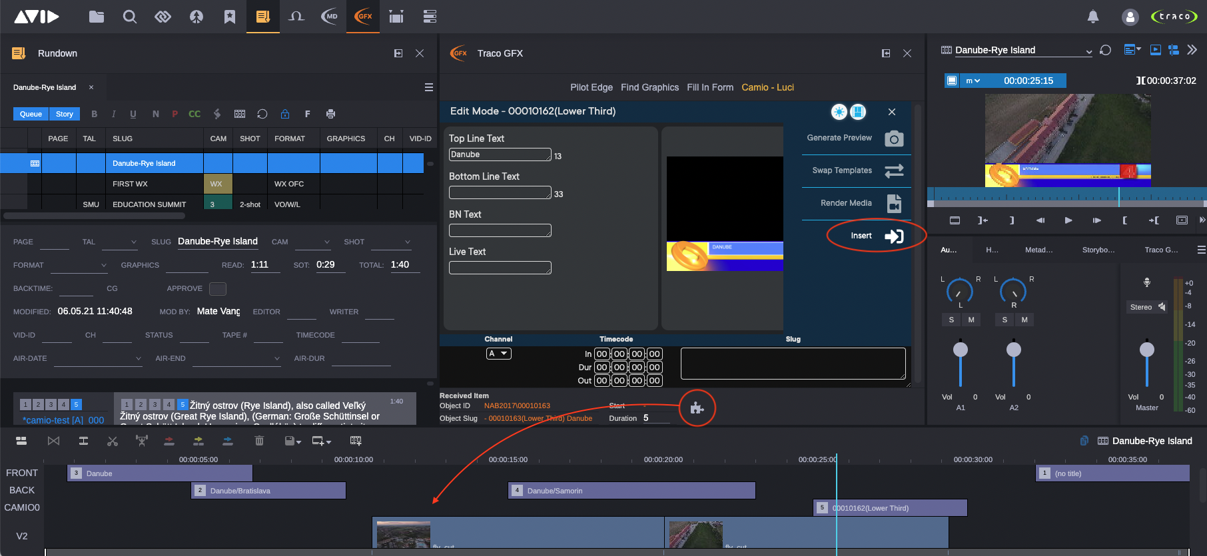Select the FIRST WX rundown row
Viewport: 1207px width, 556px height.
pos(212,184)
